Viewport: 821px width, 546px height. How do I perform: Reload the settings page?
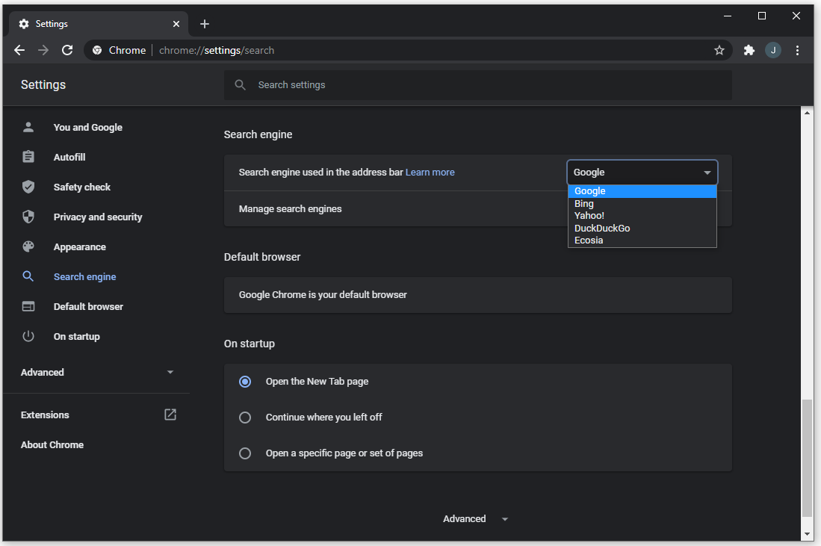point(67,50)
